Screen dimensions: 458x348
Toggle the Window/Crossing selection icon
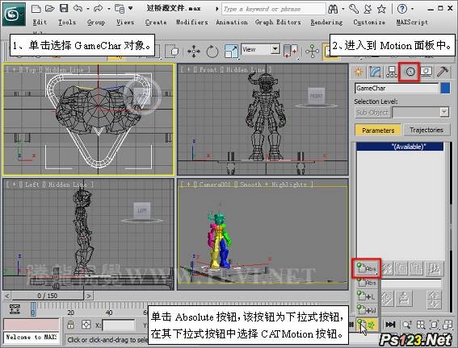pos(172,52)
